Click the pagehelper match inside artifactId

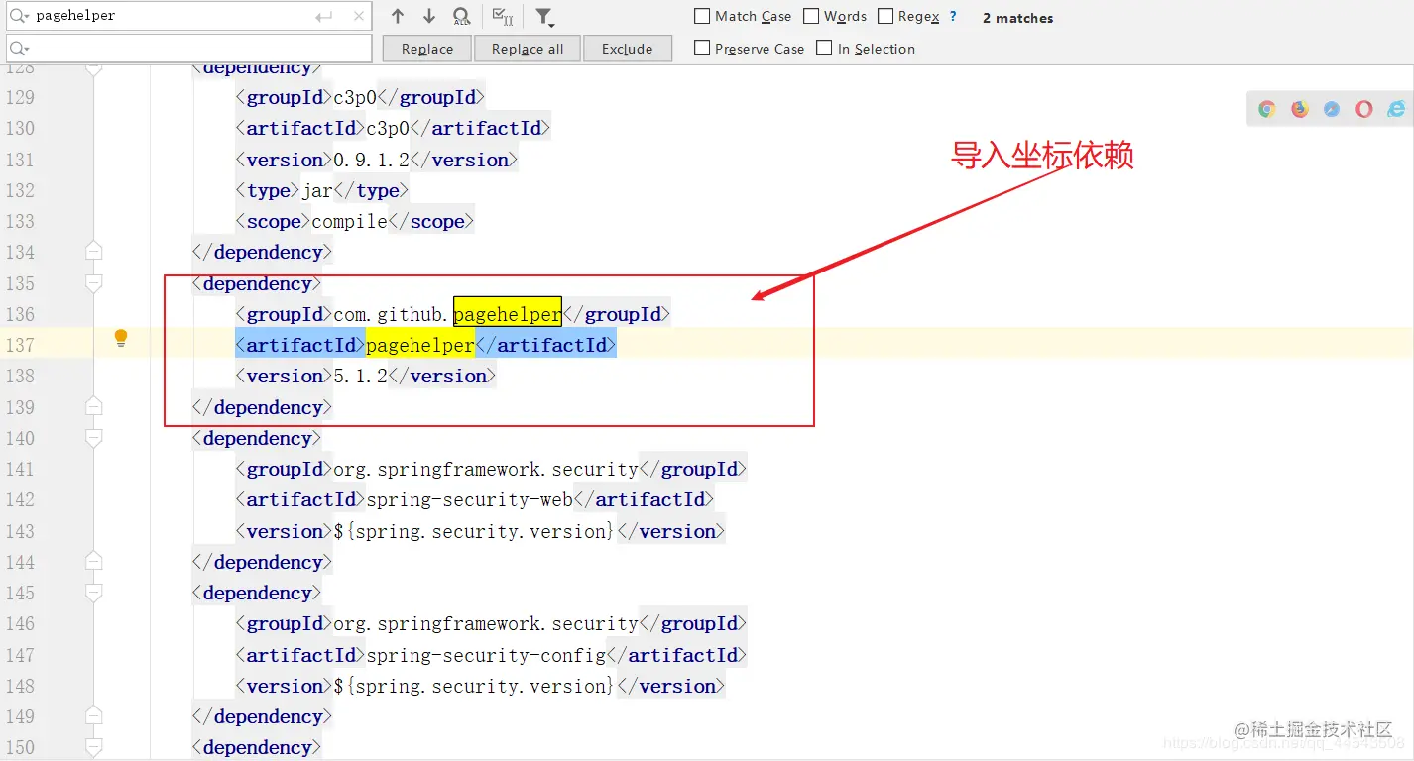coord(420,345)
